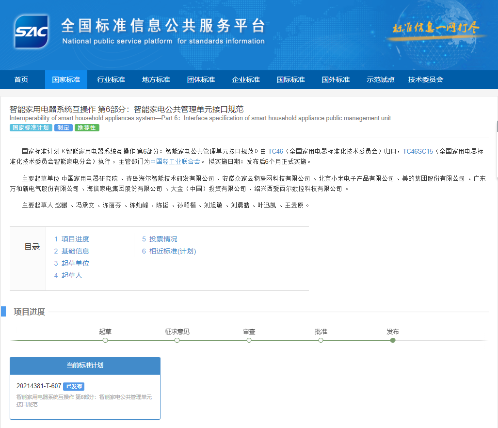Click the 目录 contents label

click(x=32, y=247)
